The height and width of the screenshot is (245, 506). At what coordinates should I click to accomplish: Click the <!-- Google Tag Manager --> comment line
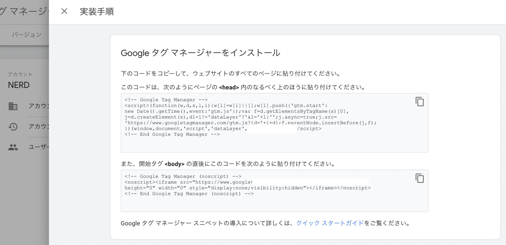coord(166,100)
